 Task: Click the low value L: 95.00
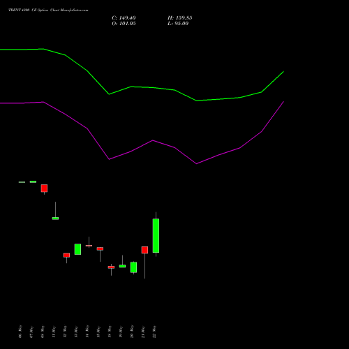click(x=178, y=24)
